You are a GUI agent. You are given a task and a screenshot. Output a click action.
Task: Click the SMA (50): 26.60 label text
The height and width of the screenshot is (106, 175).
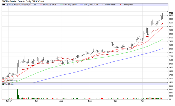(70, 5)
